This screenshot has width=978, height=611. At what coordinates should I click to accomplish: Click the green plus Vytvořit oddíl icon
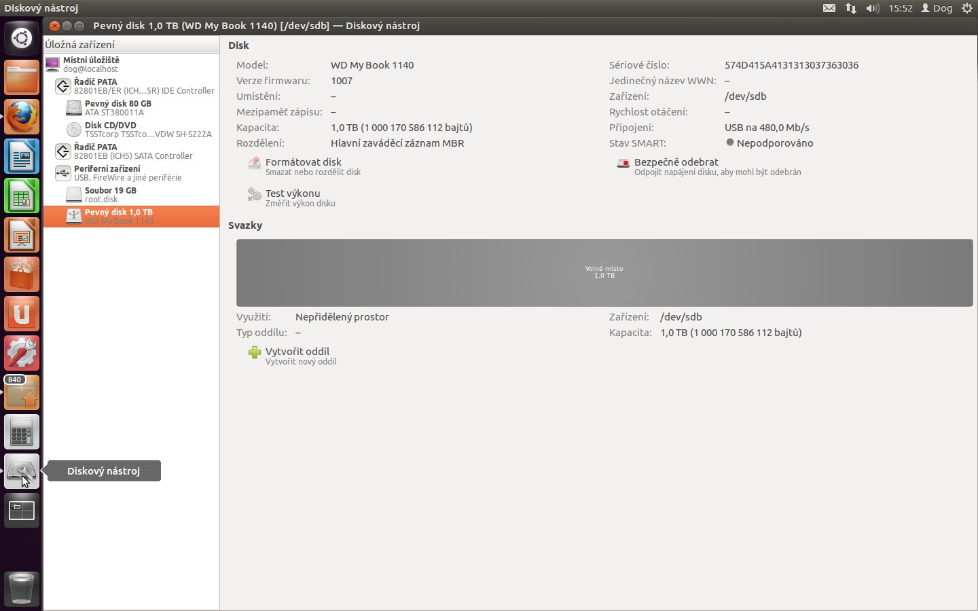[x=255, y=352]
